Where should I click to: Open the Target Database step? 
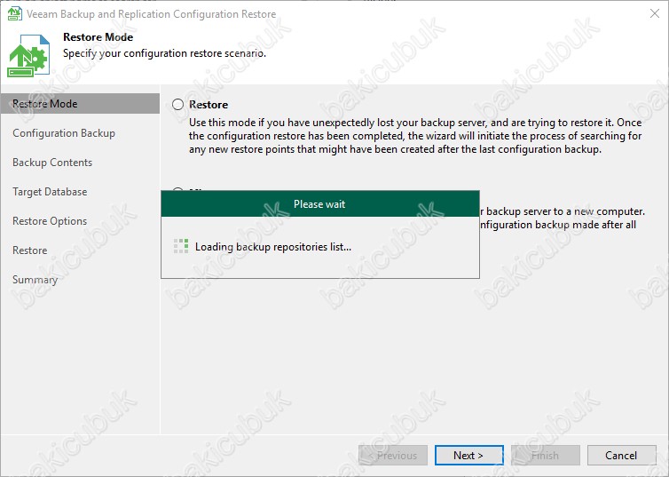pyautogui.click(x=50, y=192)
